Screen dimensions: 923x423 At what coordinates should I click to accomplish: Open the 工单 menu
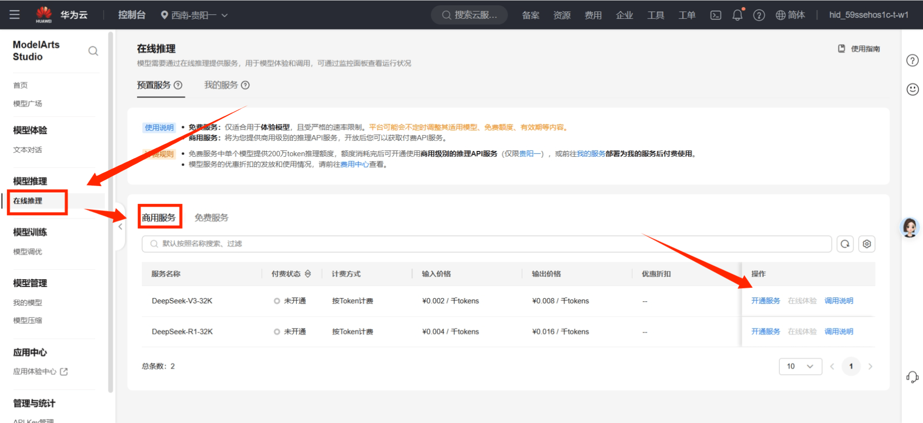pyautogui.click(x=687, y=15)
